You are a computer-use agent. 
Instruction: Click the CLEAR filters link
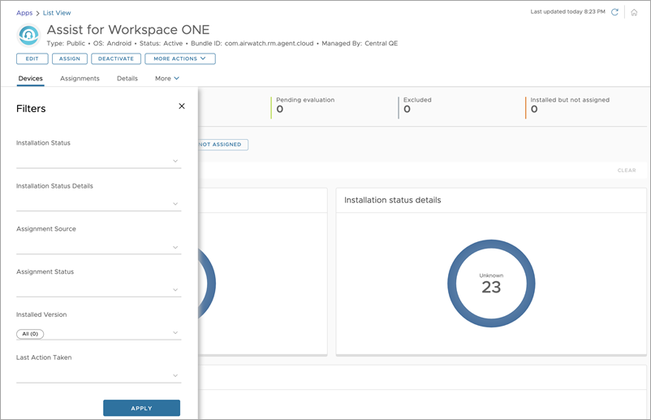[627, 171]
